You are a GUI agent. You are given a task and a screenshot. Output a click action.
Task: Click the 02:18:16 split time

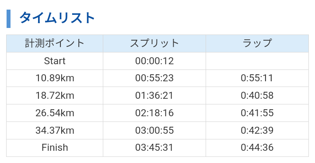(154, 113)
